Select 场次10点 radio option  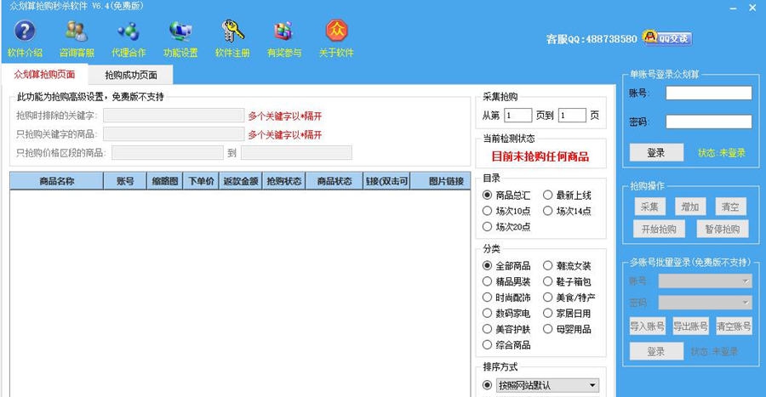pyautogui.click(x=487, y=211)
